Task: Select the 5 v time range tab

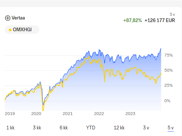Action: (171, 128)
